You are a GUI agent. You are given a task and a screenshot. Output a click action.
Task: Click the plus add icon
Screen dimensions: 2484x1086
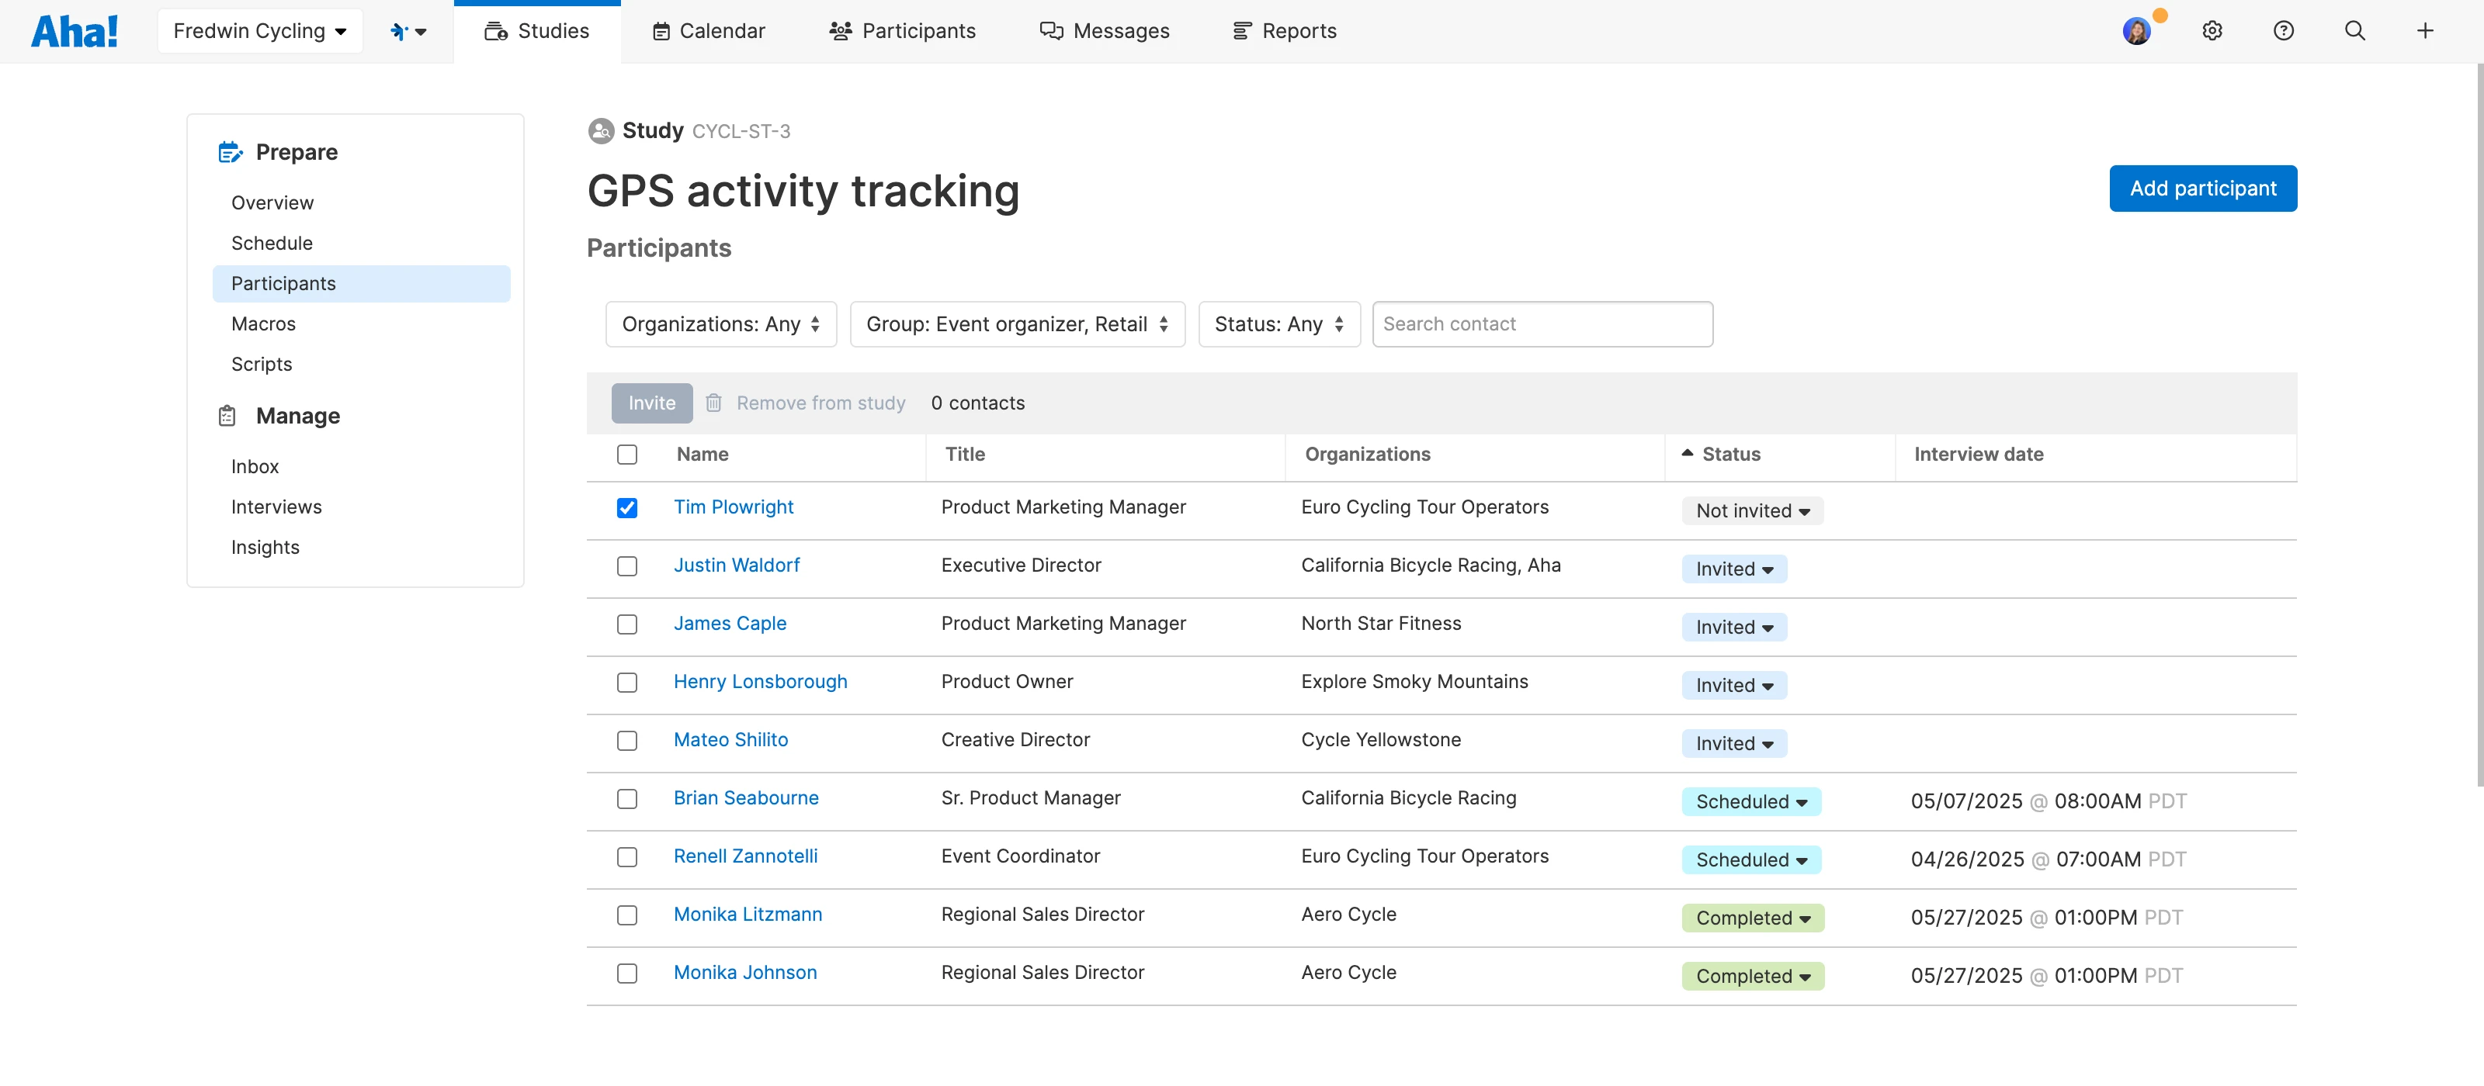coord(2424,31)
